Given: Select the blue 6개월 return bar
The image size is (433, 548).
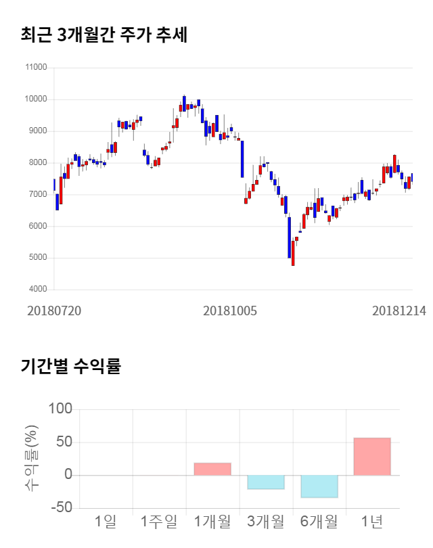Looking at the screenshot, I should [x=319, y=486].
